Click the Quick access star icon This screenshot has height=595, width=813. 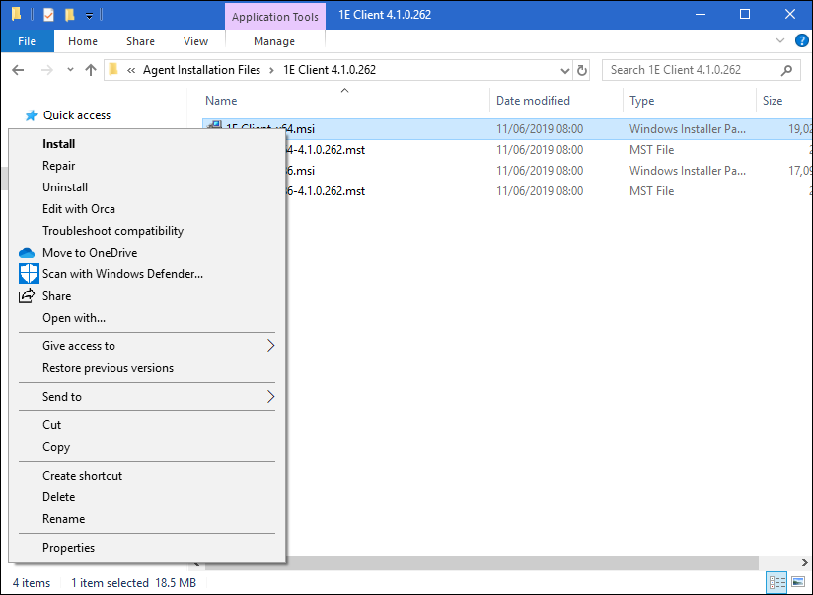coord(32,115)
